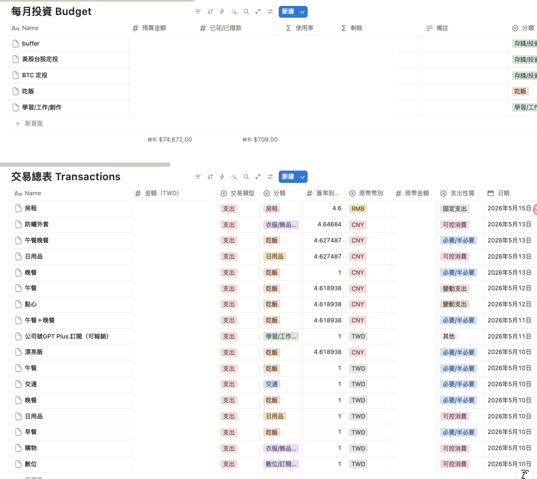537x479 pixels.
Task: Open Name column header in Budget table
Action: [x=25, y=28]
